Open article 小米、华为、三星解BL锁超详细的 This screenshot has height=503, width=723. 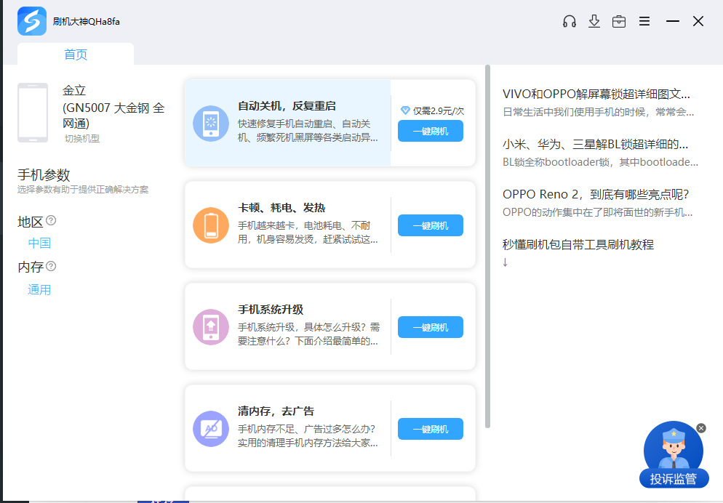click(x=595, y=144)
